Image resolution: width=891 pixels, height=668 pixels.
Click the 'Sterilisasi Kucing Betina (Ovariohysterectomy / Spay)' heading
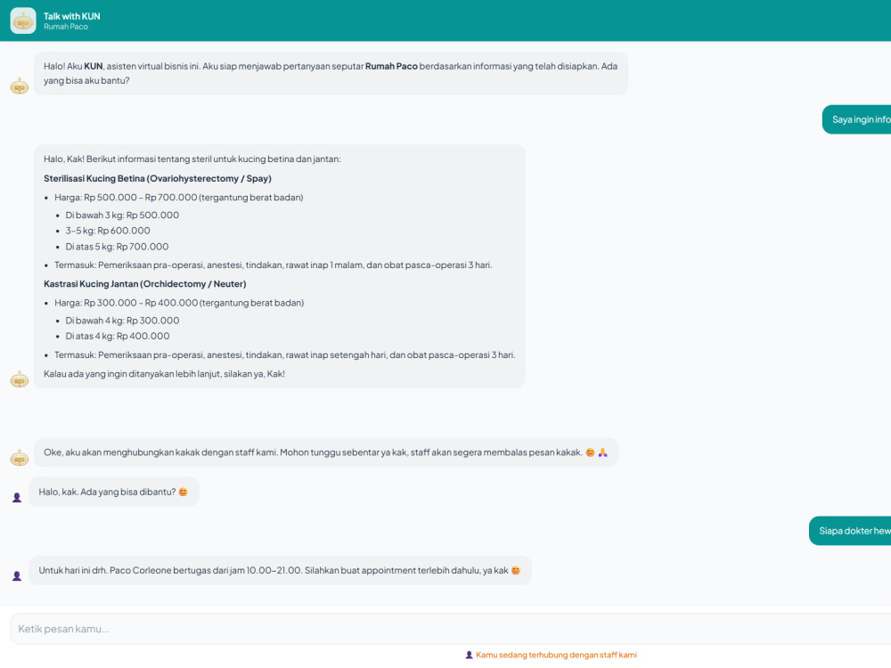click(158, 178)
